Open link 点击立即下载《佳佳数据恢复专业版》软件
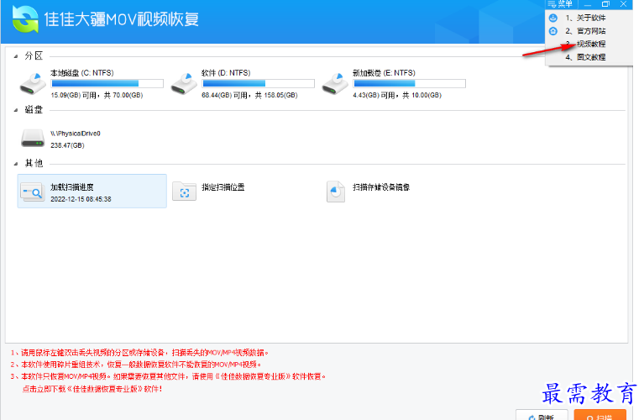The height and width of the screenshot is (420, 644). click(x=92, y=389)
